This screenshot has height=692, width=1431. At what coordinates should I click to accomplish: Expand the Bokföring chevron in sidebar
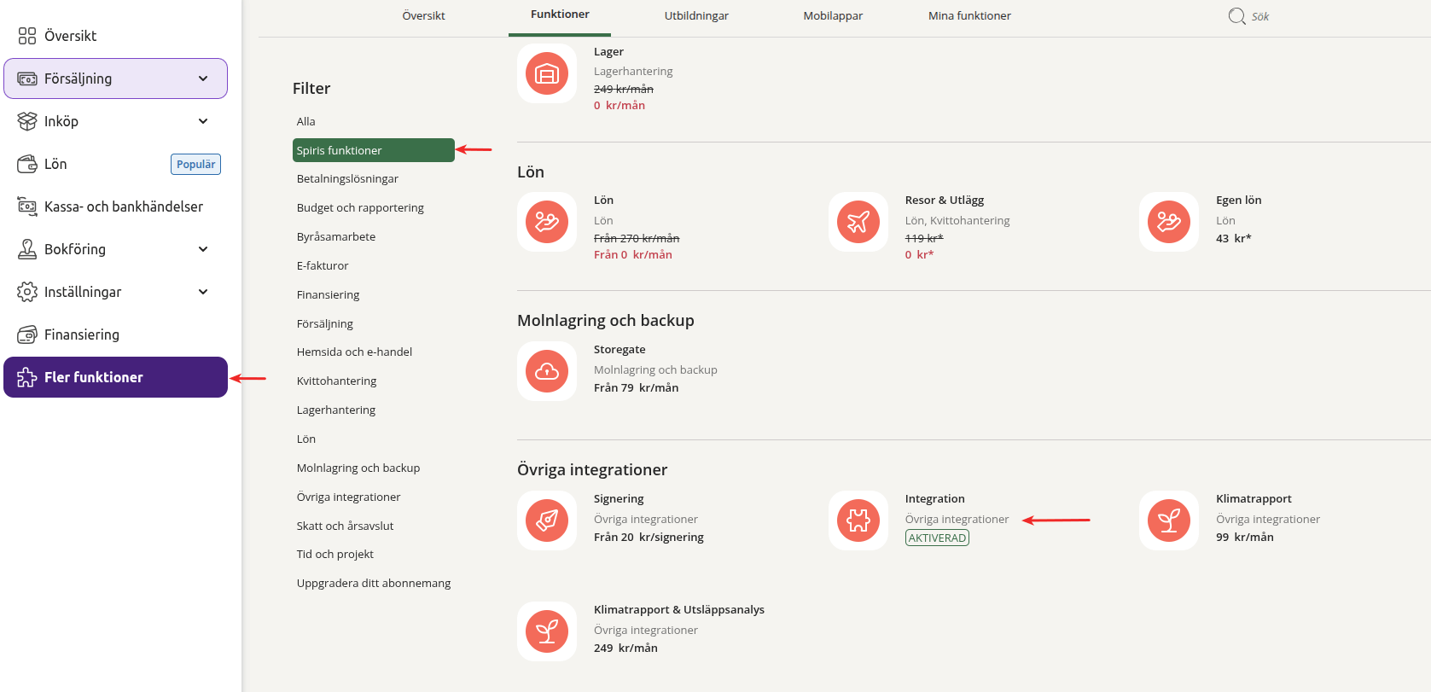point(203,249)
